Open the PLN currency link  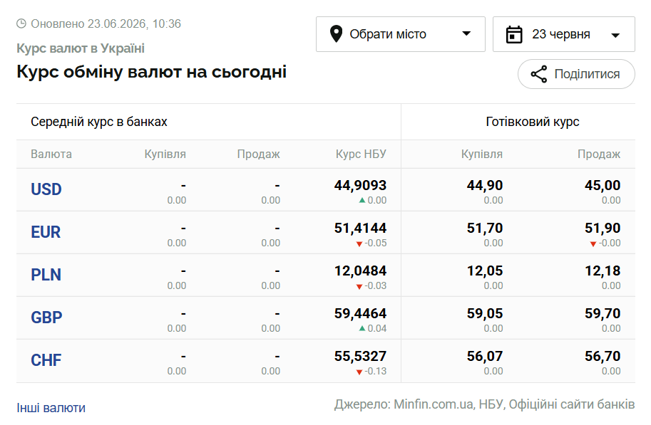point(46,275)
